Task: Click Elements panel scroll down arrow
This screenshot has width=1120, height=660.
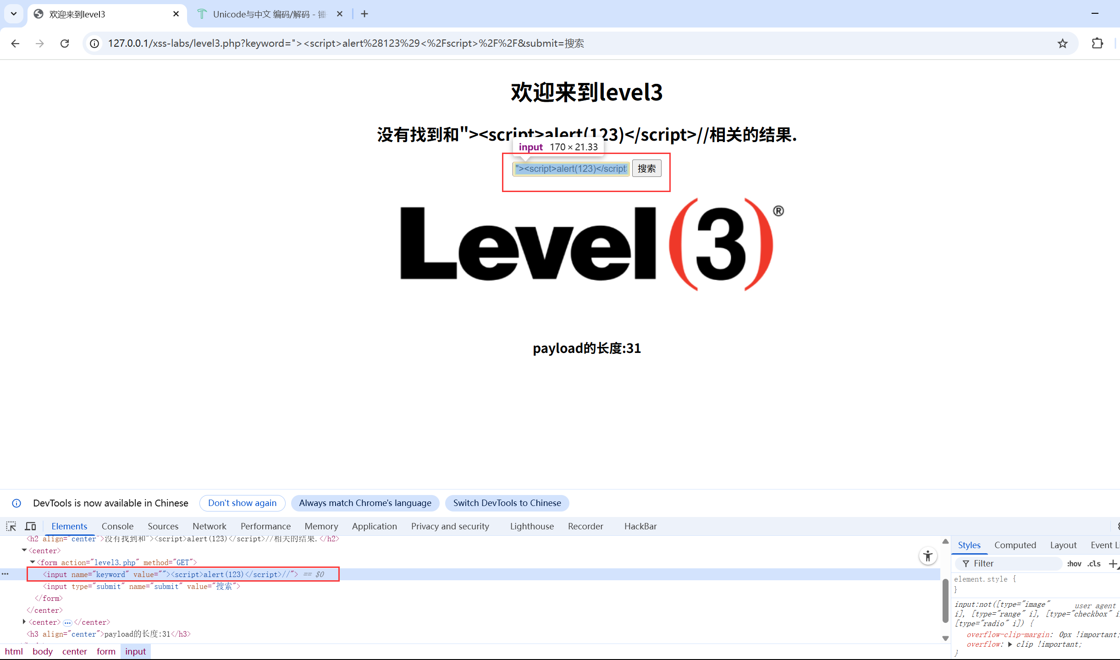Action: 945,638
